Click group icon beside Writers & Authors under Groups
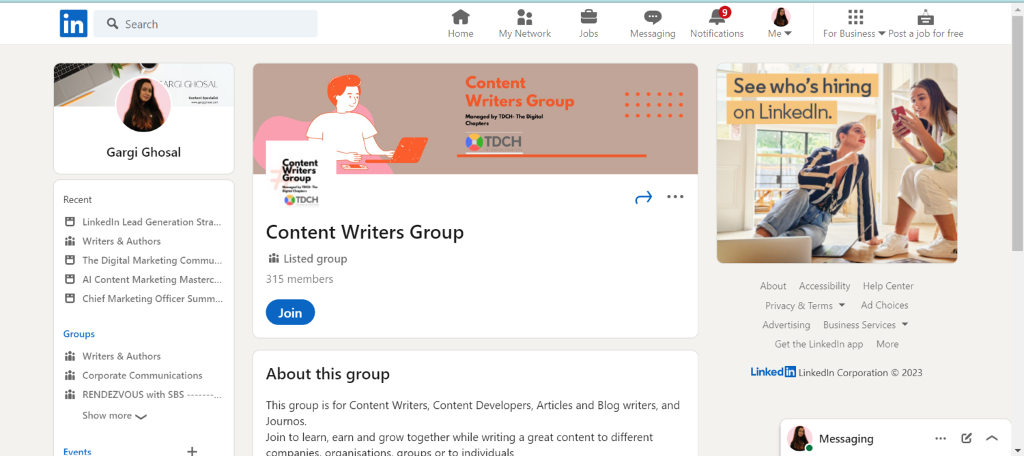 (70, 356)
